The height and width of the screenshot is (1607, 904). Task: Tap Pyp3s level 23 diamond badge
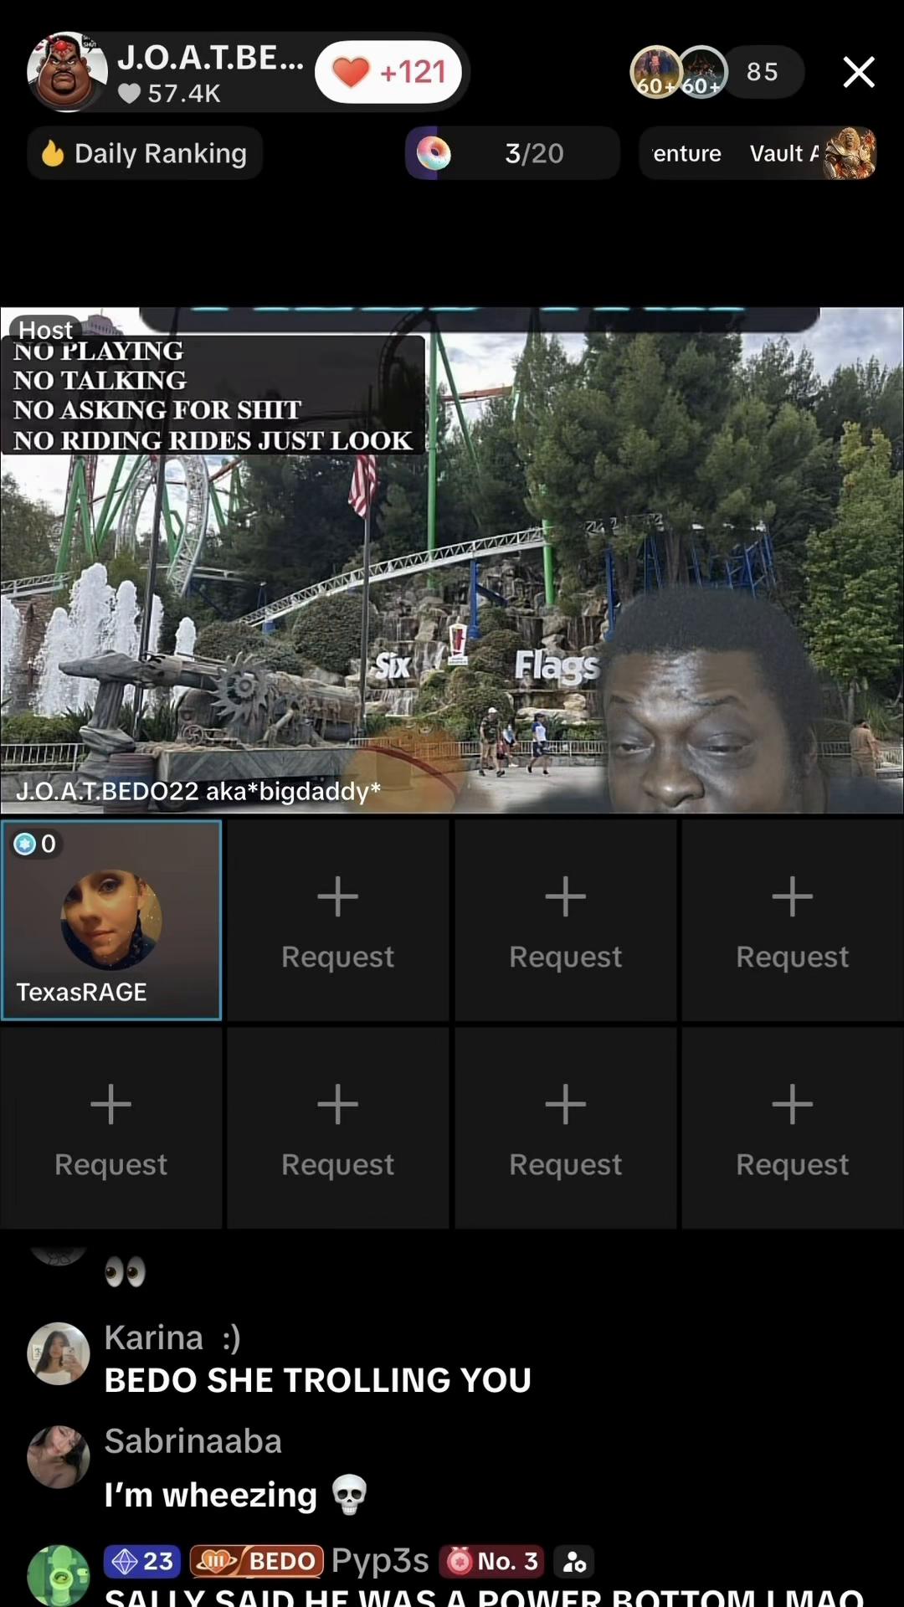(142, 1561)
